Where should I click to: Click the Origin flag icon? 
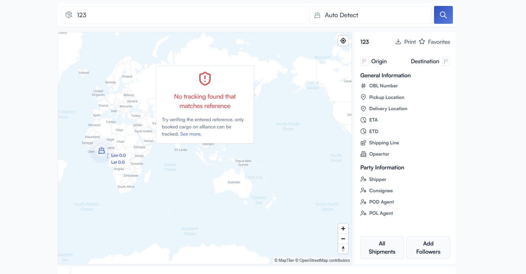[364, 61]
